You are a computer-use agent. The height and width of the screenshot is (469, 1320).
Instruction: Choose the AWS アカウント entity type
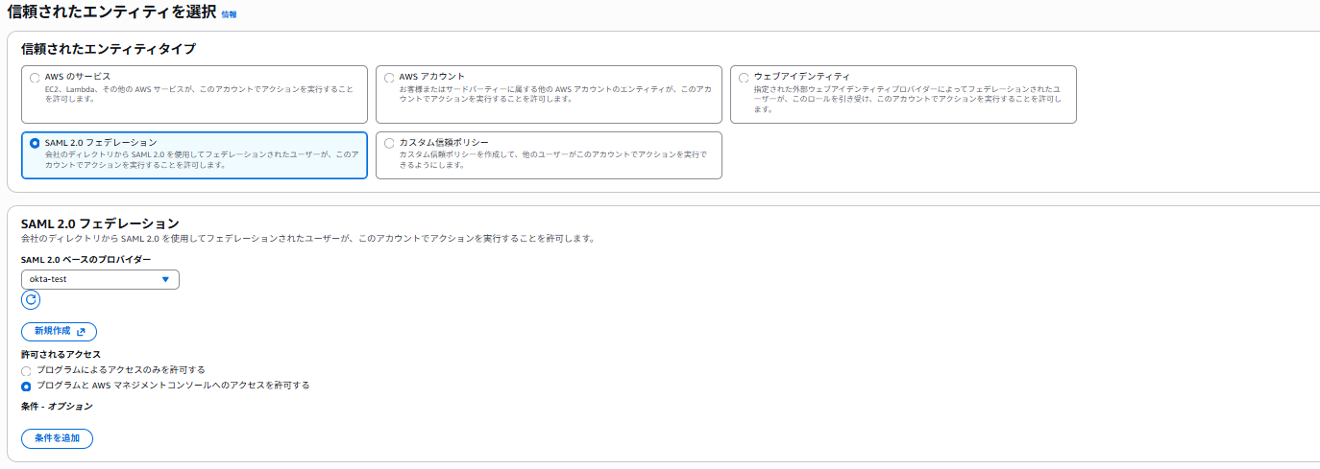[389, 78]
